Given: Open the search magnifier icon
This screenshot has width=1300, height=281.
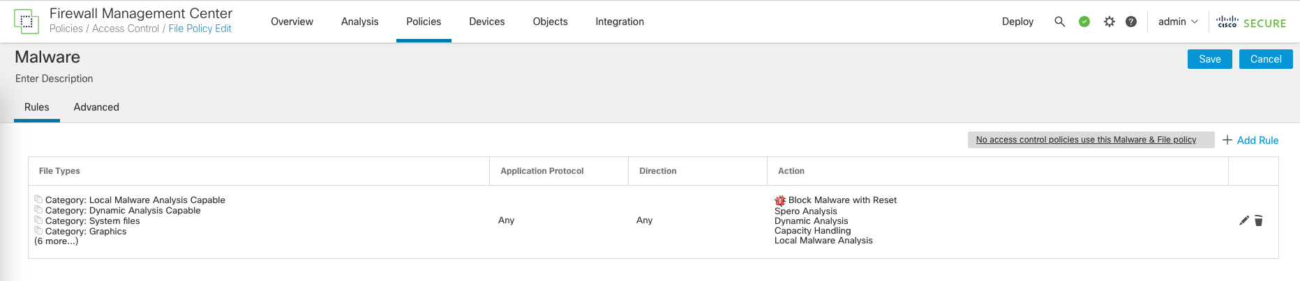Looking at the screenshot, I should point(1059,22).
